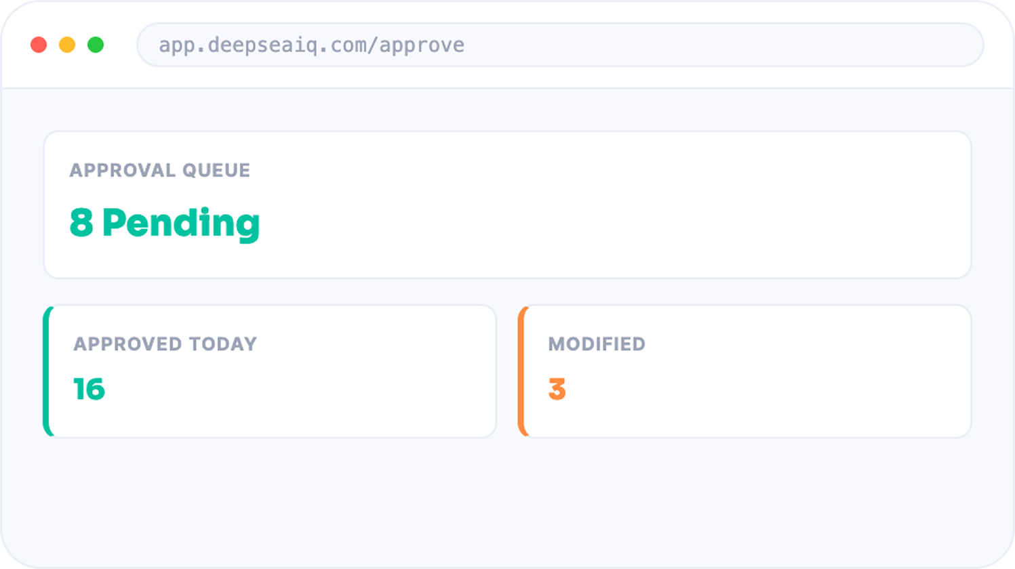This screenshot has height=569, width=1015.
Task: Click the green maximize window dot
Action: tap(96, 45)
